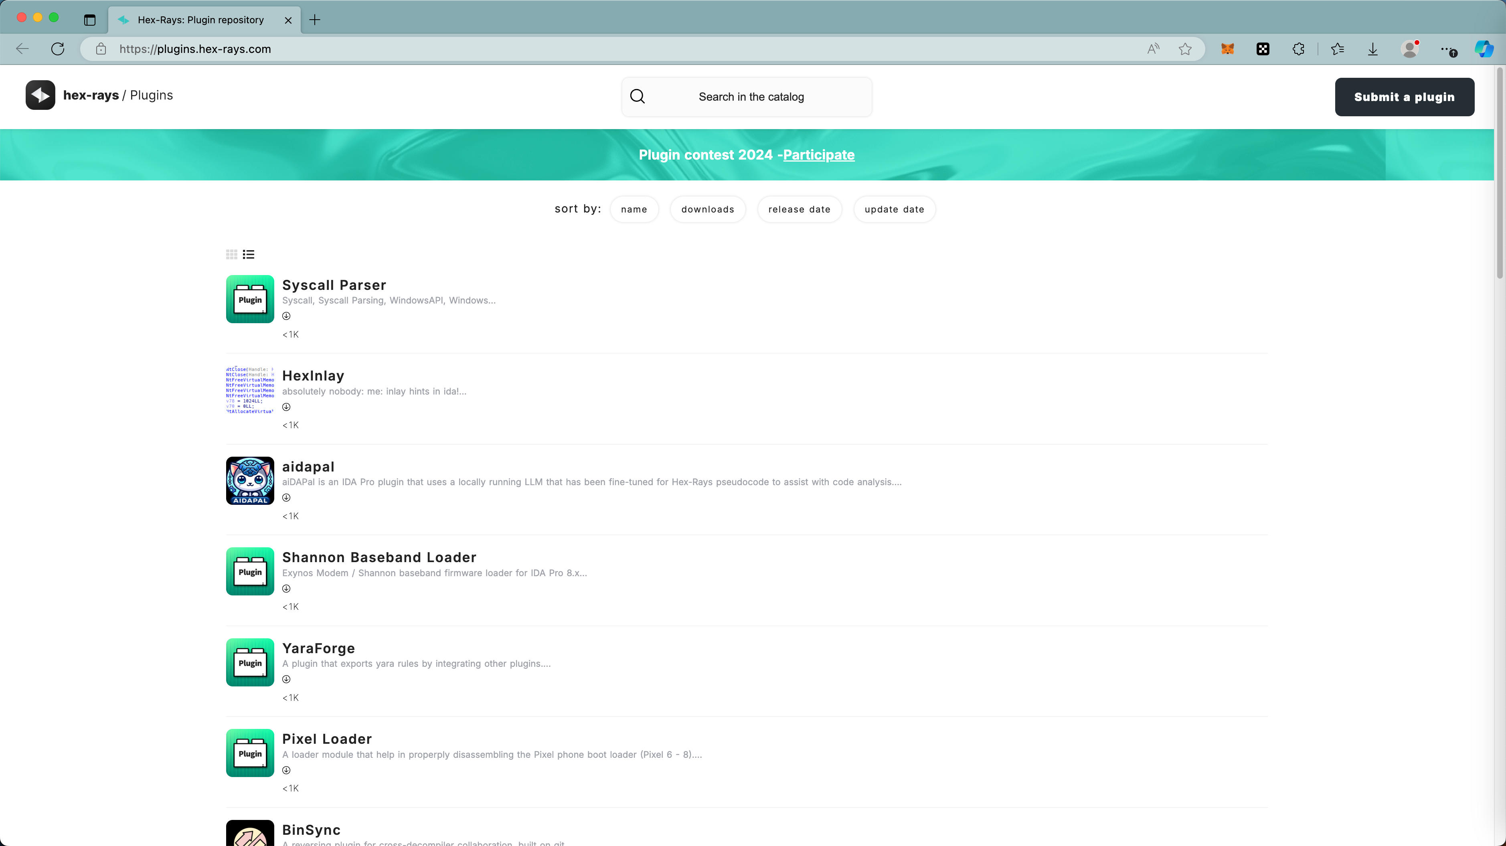1506x846 pixels.
Task: Add this page to favorites star
Action: coord(1185,49)
